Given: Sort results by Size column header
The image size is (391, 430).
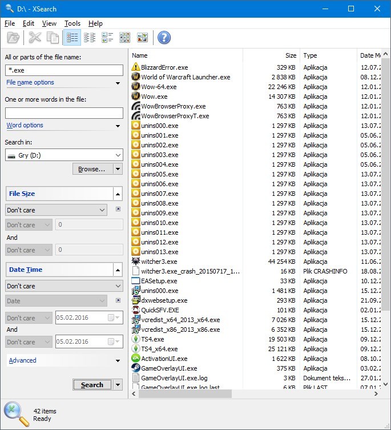Looking at the screenshot, I should point(271,55).
